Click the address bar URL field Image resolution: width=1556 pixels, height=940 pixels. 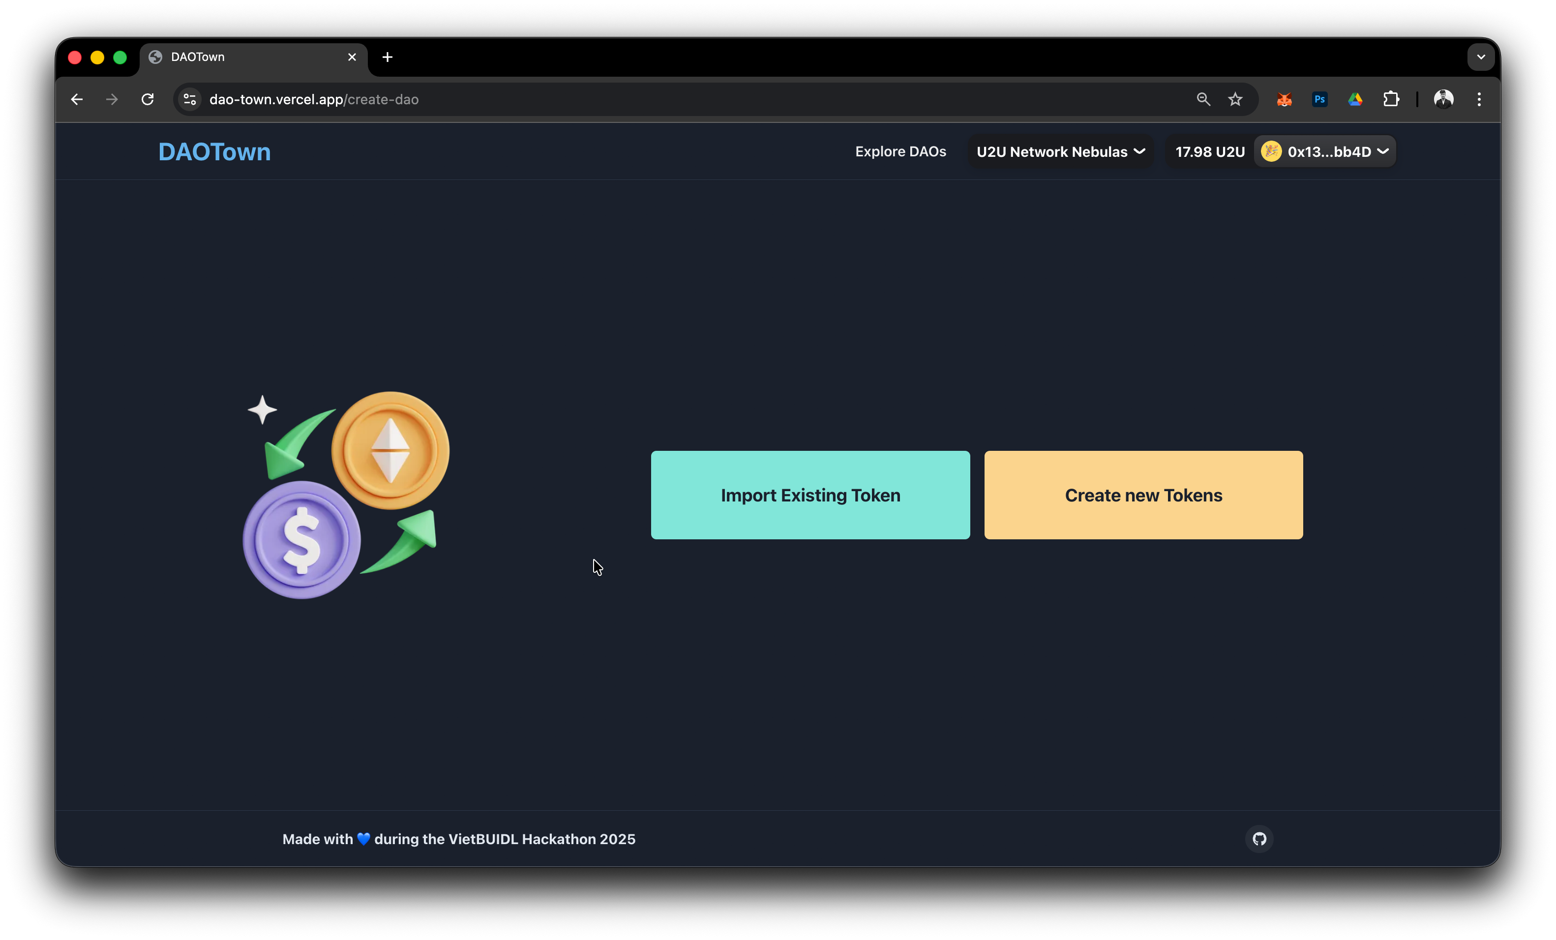click(631, 99)
